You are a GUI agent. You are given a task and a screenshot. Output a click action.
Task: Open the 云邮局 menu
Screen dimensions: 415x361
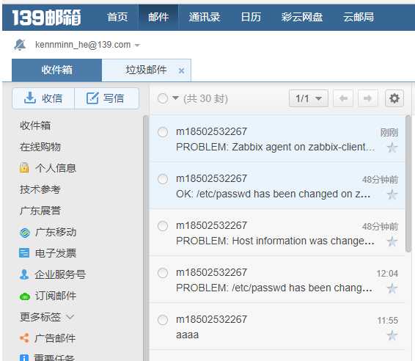[359, 17]
